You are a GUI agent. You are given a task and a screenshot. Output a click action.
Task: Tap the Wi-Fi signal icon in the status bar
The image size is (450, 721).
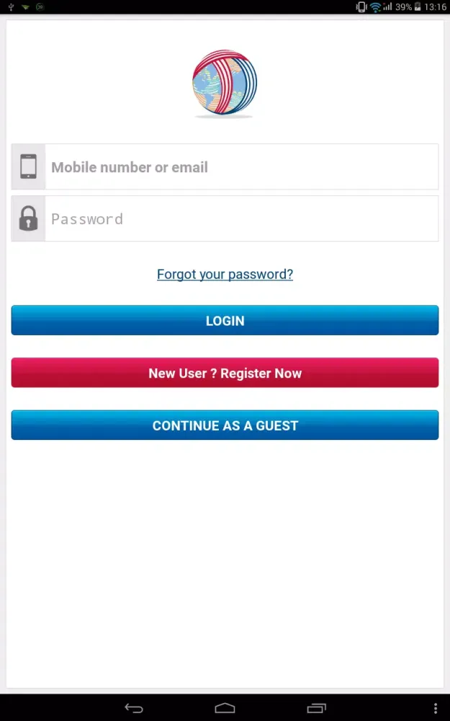click(375, 7)
